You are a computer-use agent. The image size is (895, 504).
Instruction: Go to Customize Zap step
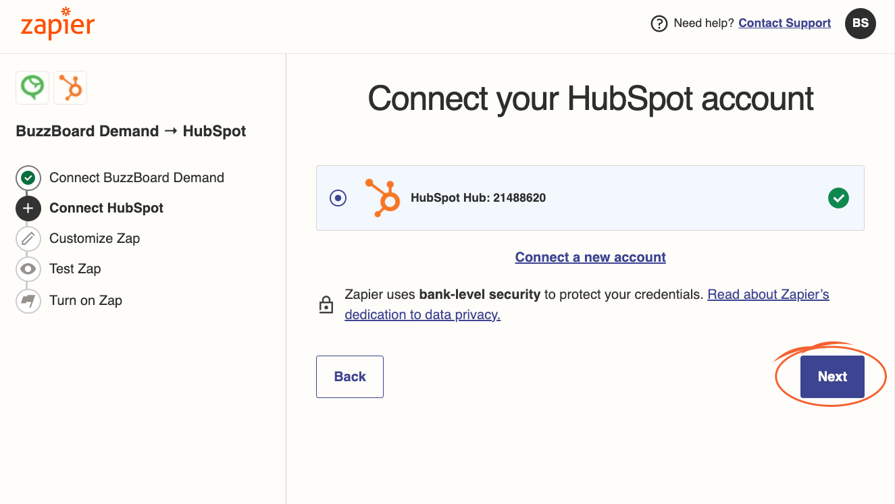95,238
